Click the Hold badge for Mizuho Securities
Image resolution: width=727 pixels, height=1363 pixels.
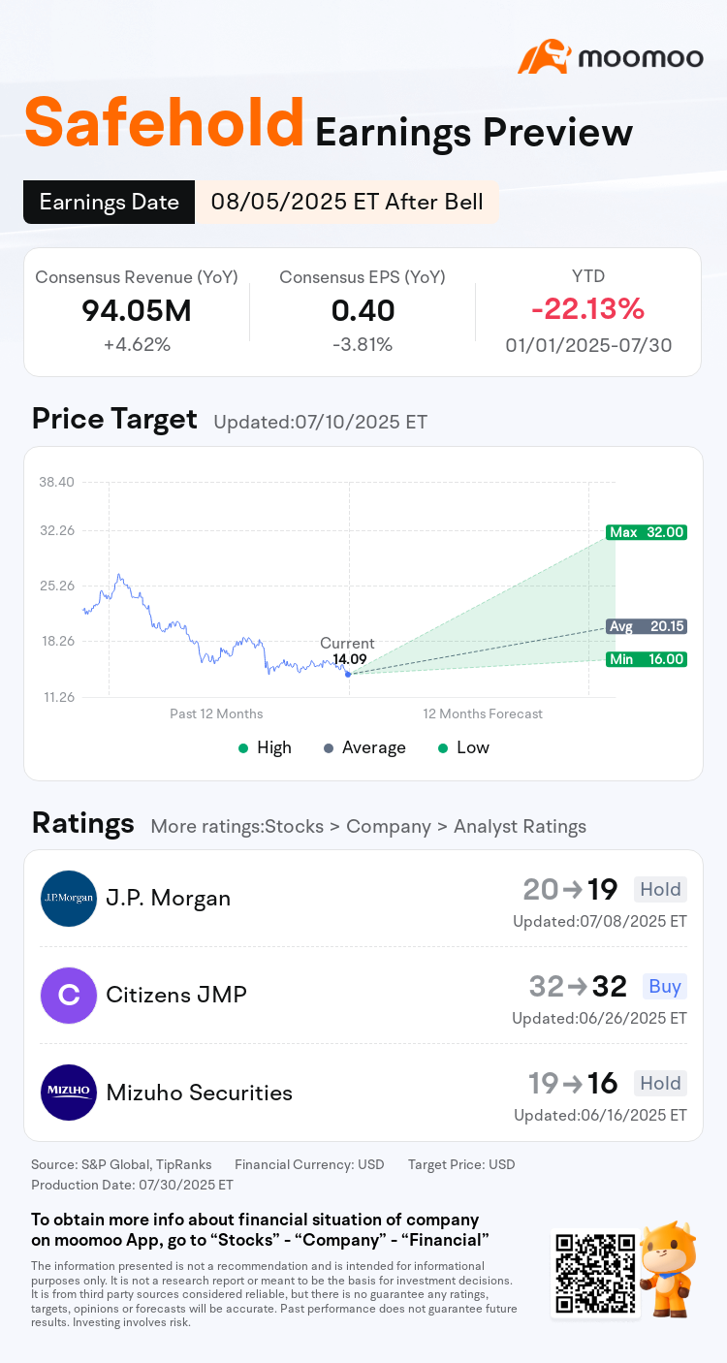click(660, 1083)
